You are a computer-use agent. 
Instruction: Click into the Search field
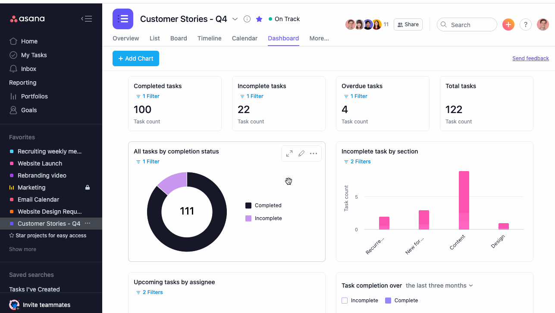[x=470, y=25]
